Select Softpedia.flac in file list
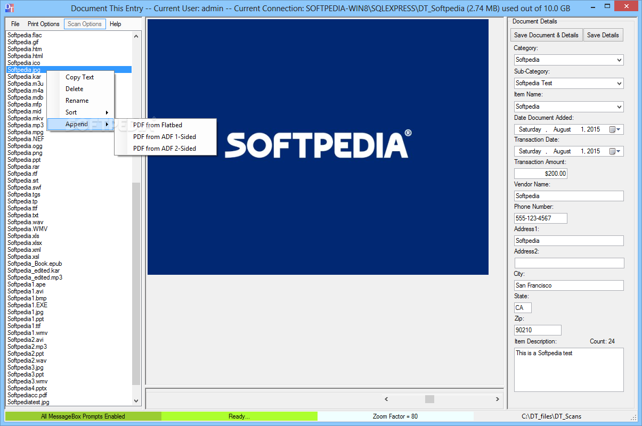Viewport: 642px width, 426px height. point(25,35)
